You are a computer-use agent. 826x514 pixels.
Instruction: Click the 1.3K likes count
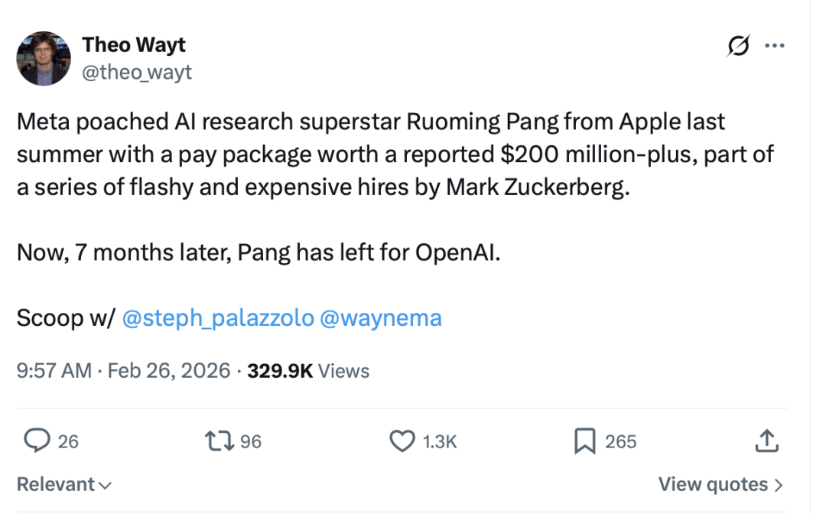pos(439,441)
